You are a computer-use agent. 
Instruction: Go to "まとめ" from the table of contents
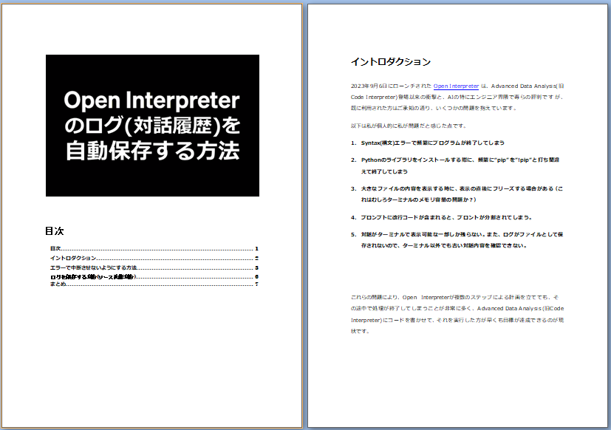[x=154, y=284]
